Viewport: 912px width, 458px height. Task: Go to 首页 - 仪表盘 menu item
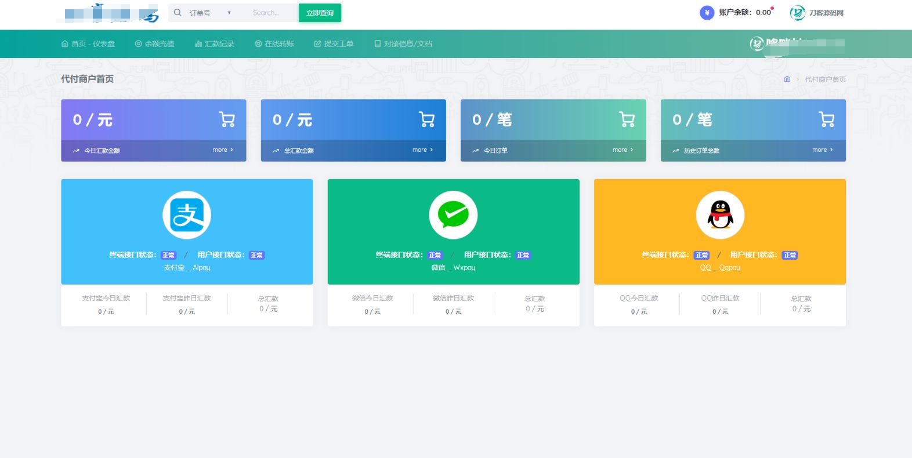[x=88, y=44]
